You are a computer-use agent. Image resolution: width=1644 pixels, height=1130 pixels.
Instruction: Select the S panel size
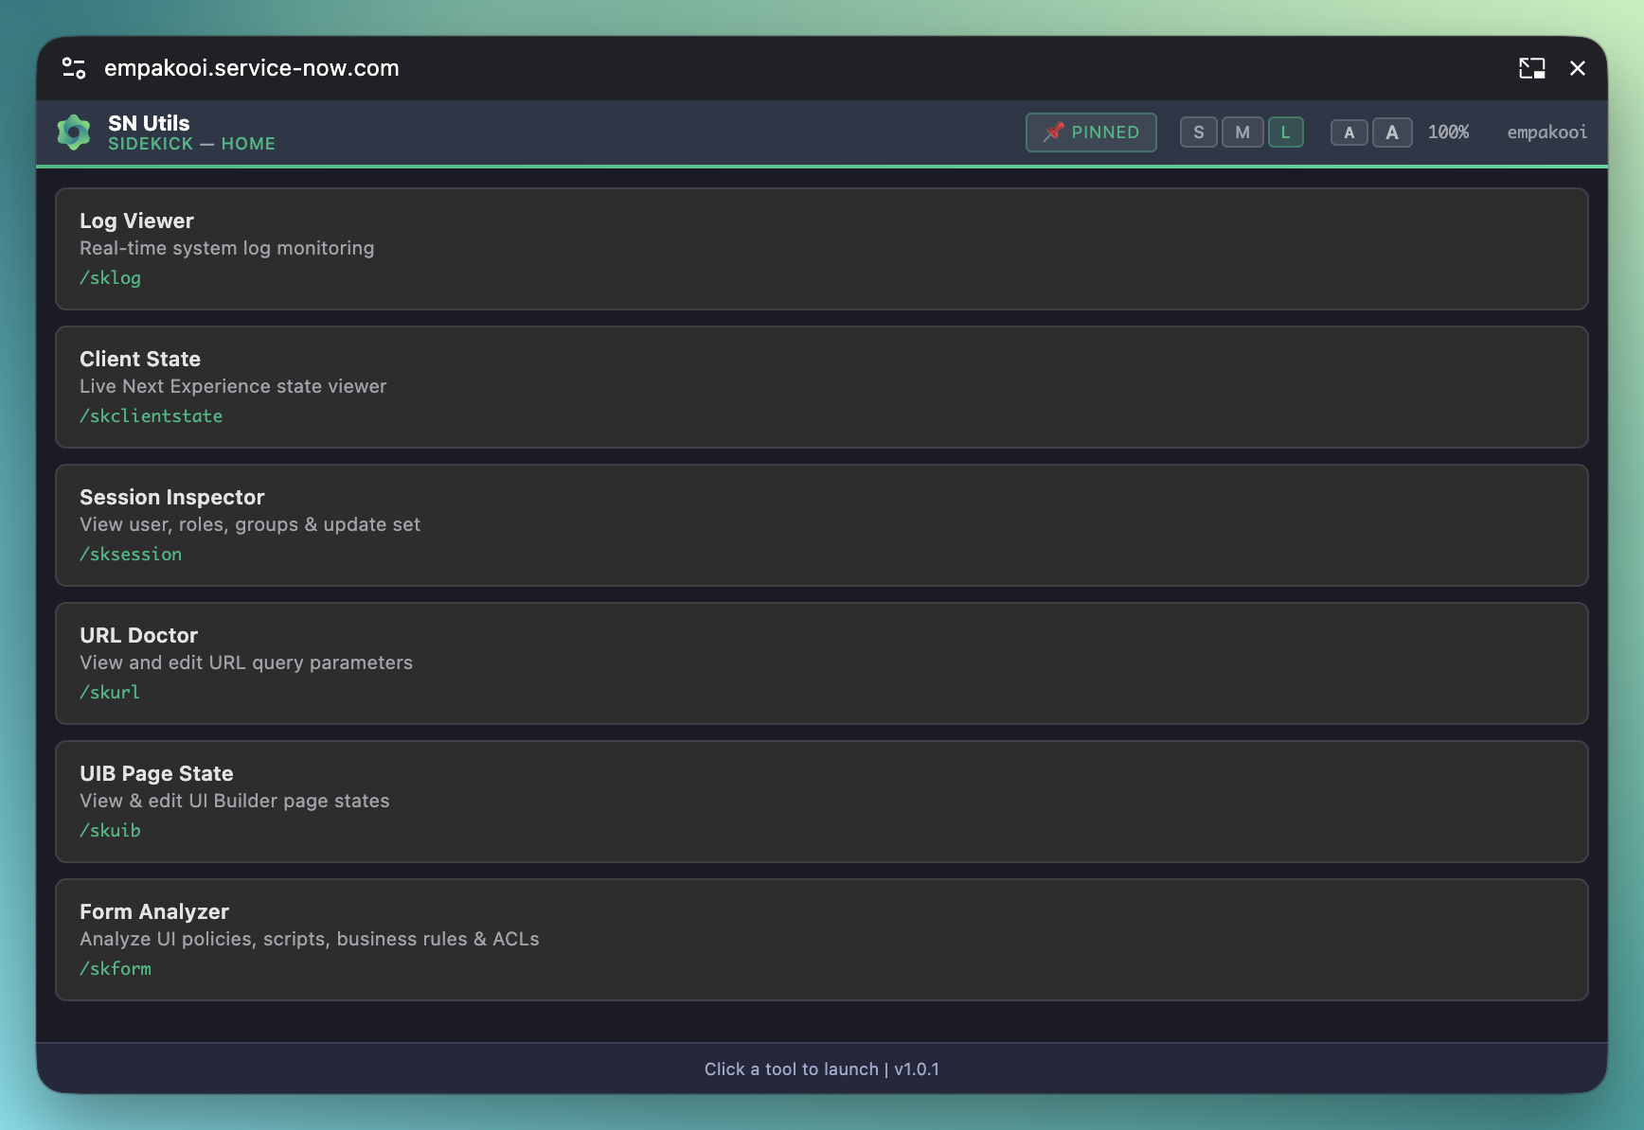click(x=1198, y=132)
